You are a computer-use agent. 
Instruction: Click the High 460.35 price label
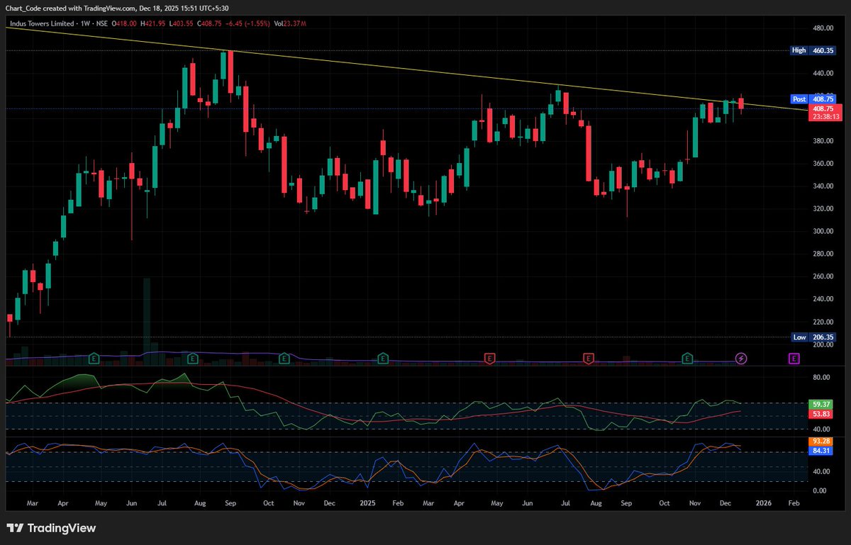click(x=812, y=51)
